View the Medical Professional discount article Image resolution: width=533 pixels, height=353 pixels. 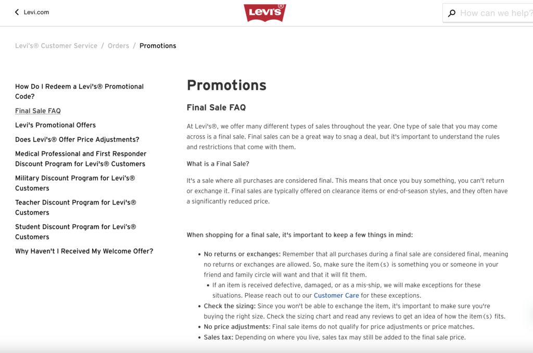81,158
